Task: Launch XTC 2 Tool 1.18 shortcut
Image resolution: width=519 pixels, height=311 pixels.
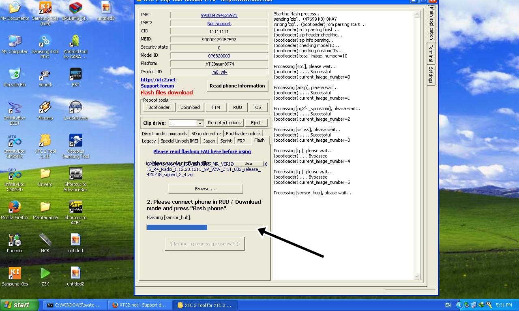Action: (x=45, y=146)
